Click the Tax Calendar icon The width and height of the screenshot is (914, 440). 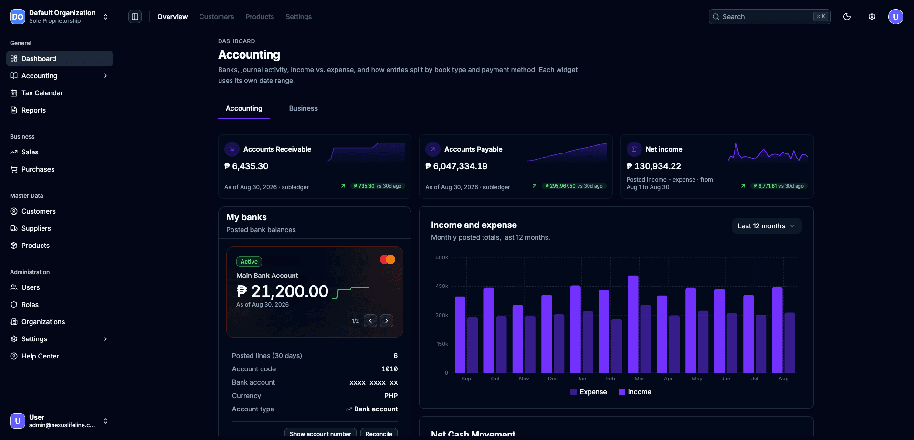point(14,93)
